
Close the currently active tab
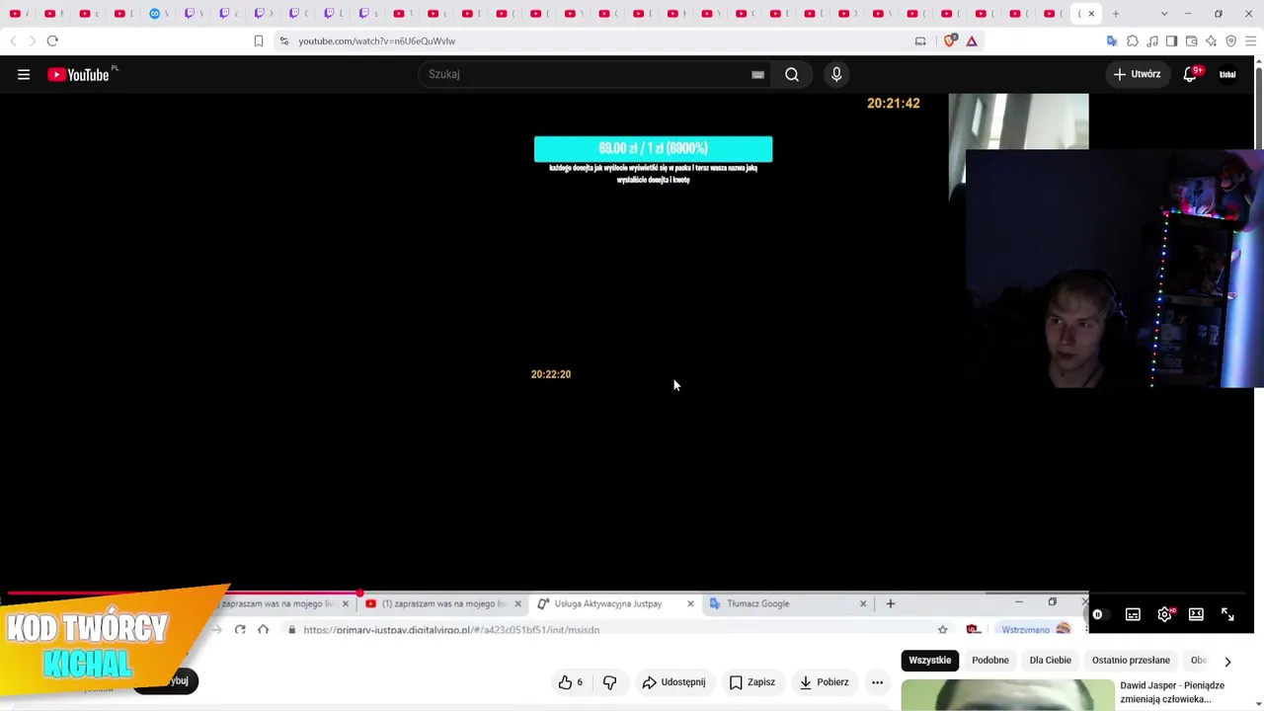pos(1091,14)
